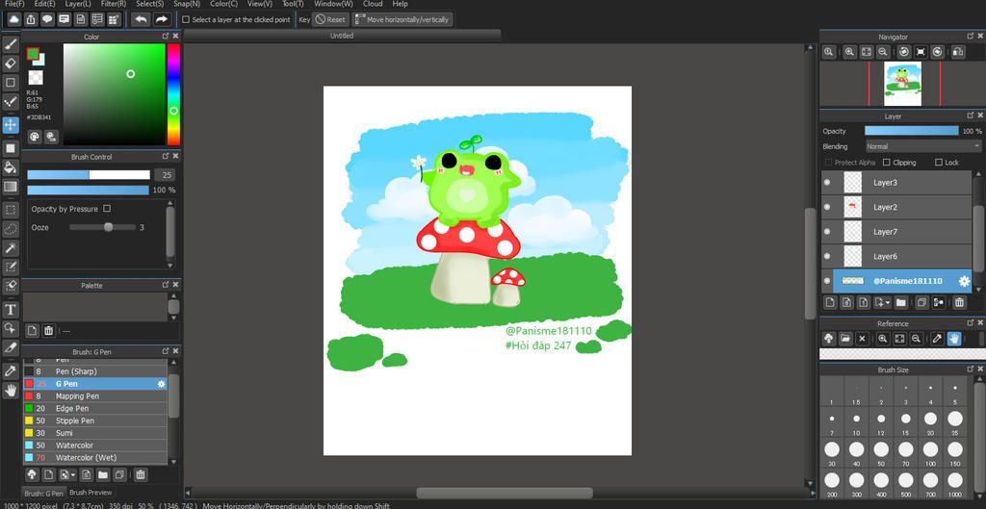Pick the Magic Wand tool
The height and width of the screenshot is (509, 986).
tap(10, 247)
